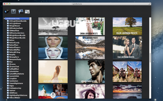Click the folder icon beside Edges
163x101 pixels.
[x=8, y=86]
